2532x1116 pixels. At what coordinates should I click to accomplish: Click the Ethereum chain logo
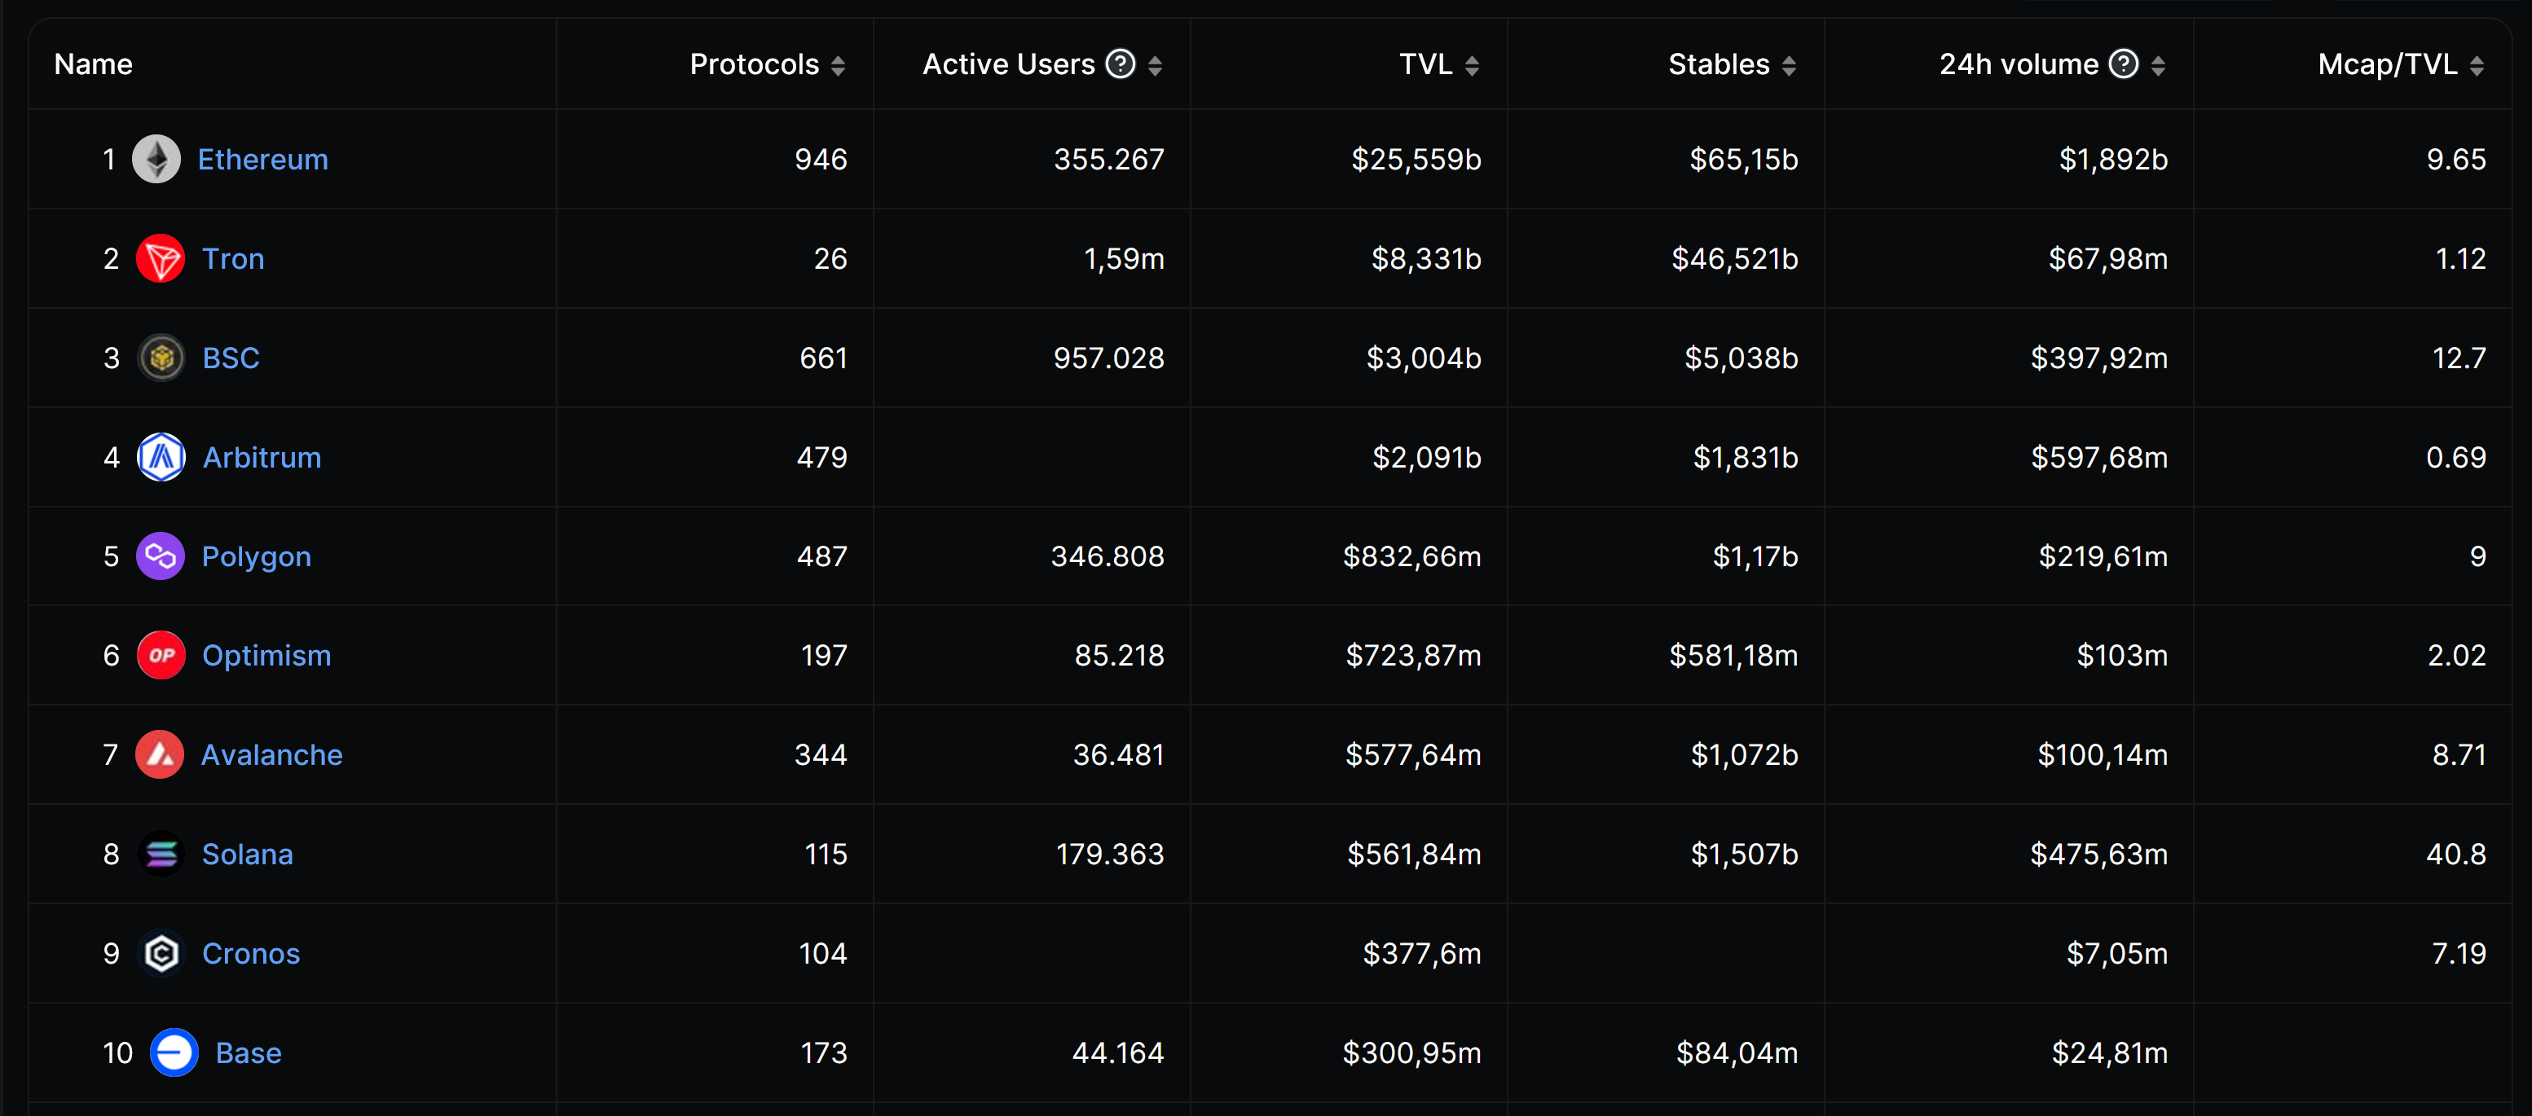click(159, 158)
